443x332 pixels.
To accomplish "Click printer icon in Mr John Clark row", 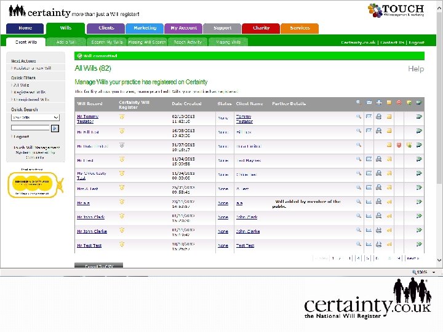I will [x=379, y=216].
